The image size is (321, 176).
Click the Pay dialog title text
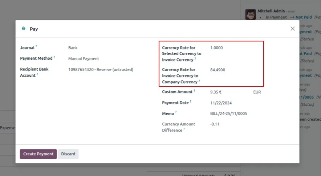click(34, 29)
